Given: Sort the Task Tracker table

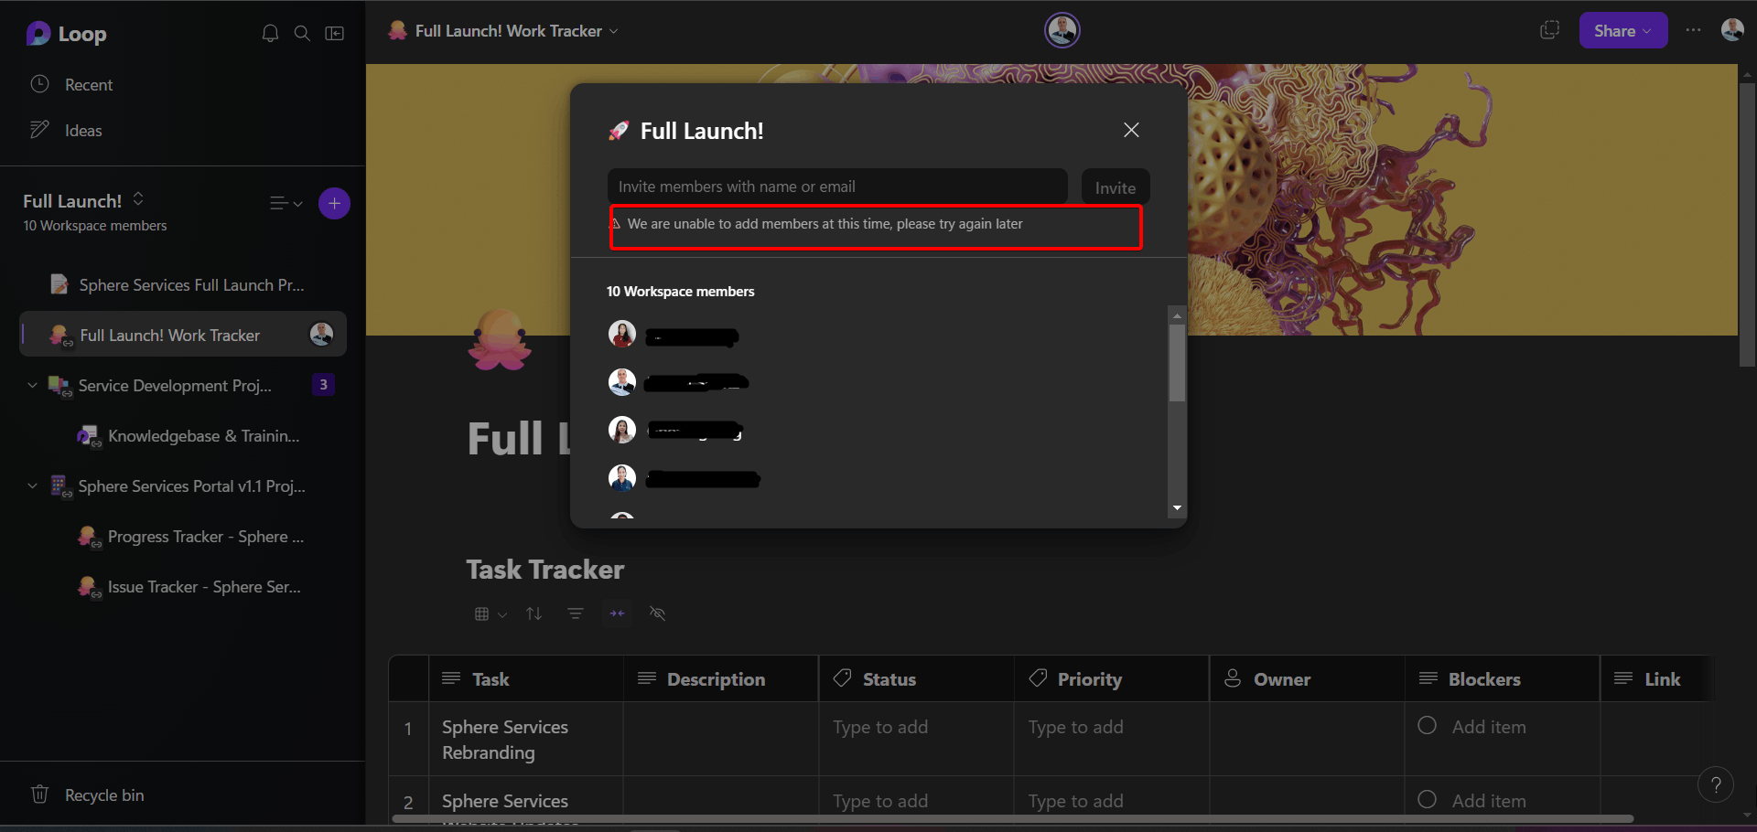Looking at the screenshot, I should pyautogui.click(x=534, y=613).
